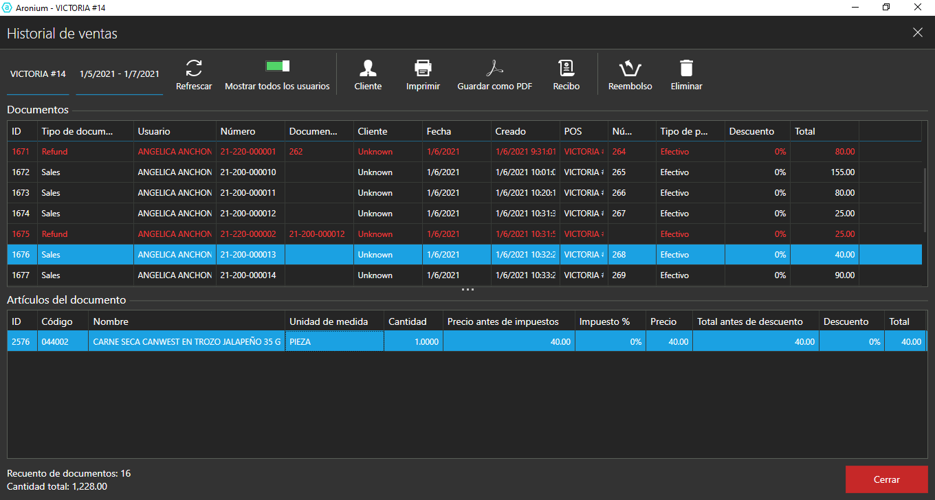Click the Refrescar refresh icon
The image size is (935, 500).
[194, 68]
